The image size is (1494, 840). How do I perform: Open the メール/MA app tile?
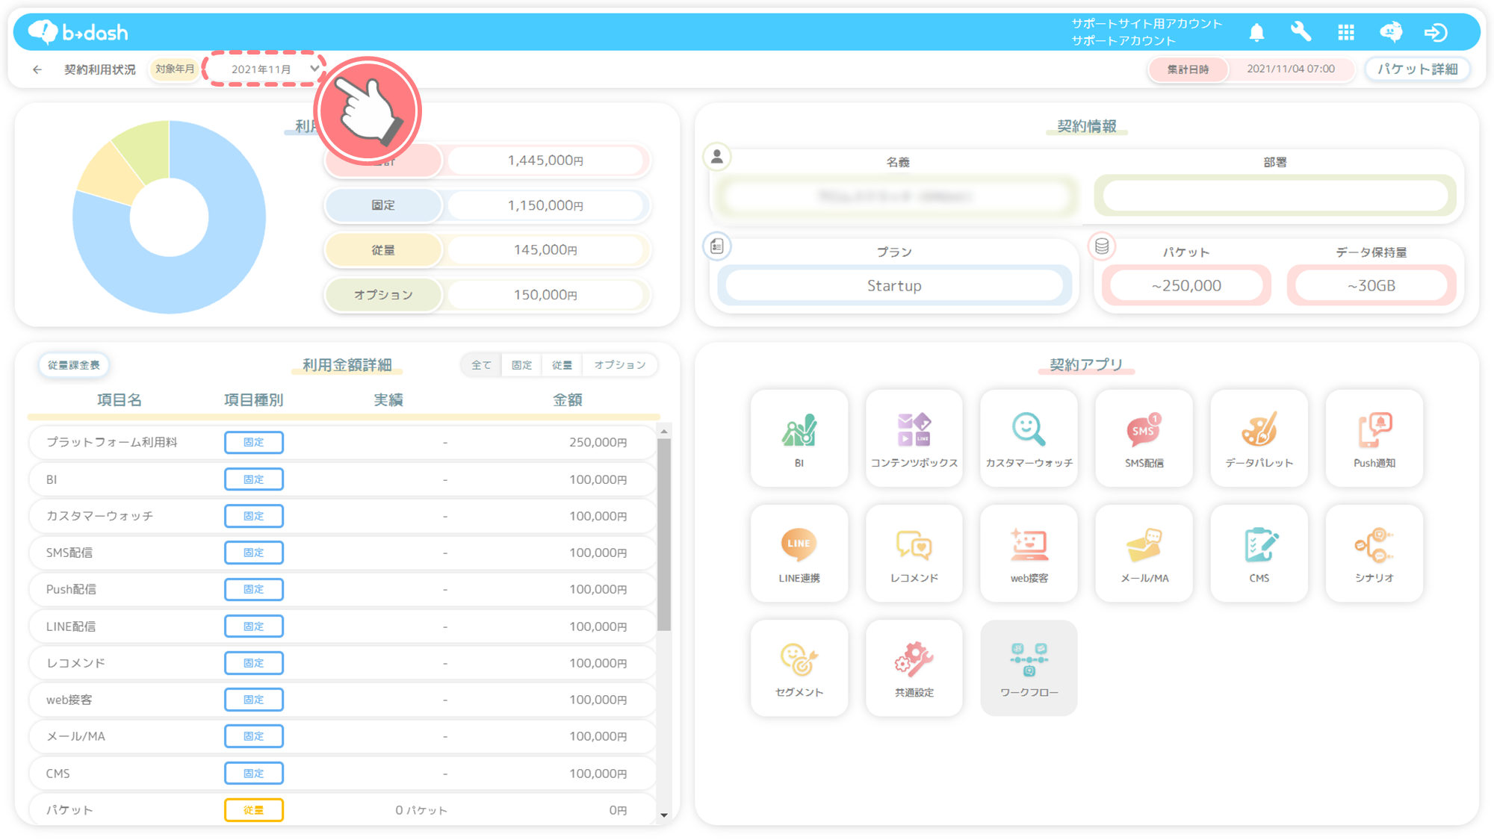(1144, 553)
